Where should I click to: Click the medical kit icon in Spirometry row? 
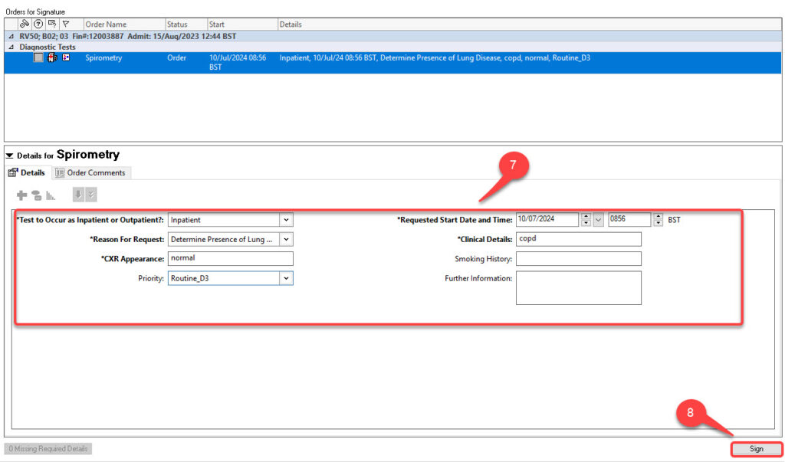click(x=52, y=58)
